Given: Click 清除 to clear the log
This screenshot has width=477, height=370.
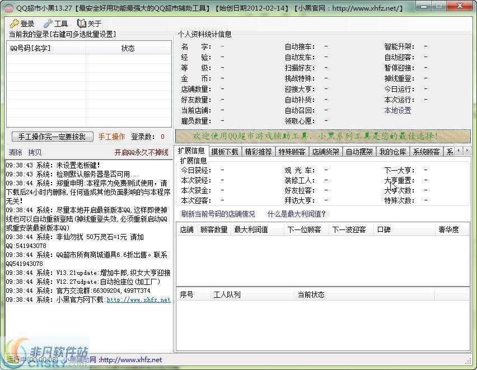Looking at the screenshot, I should coord(15,152).
